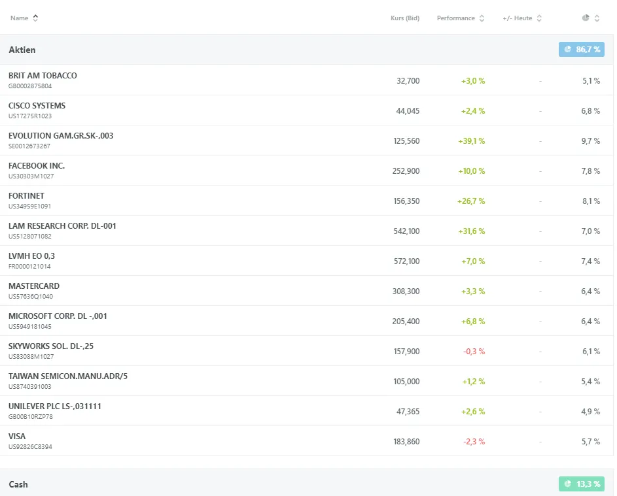This screenshot has height=496, width=617.
Task: Click Evolution allocation share 9,7 %
Action: click(x=591, y=141)
